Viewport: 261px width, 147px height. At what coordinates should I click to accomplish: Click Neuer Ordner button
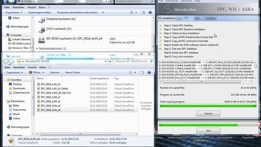tap(73, 73)
